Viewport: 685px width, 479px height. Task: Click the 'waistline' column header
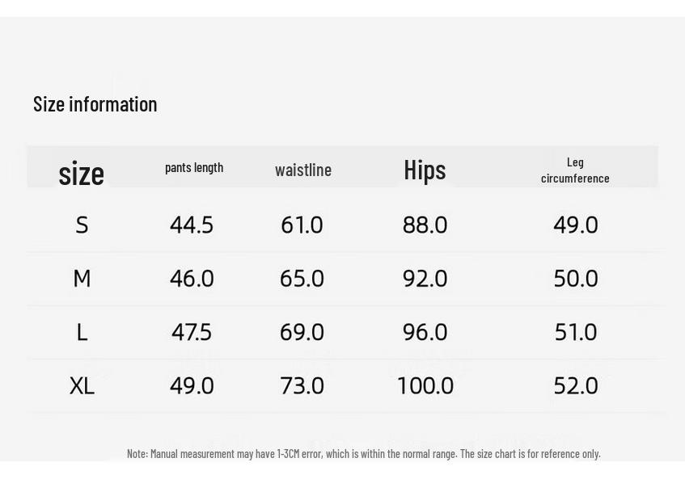coord(303,170)
